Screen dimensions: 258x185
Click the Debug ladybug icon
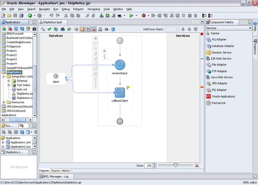point(144,16)
